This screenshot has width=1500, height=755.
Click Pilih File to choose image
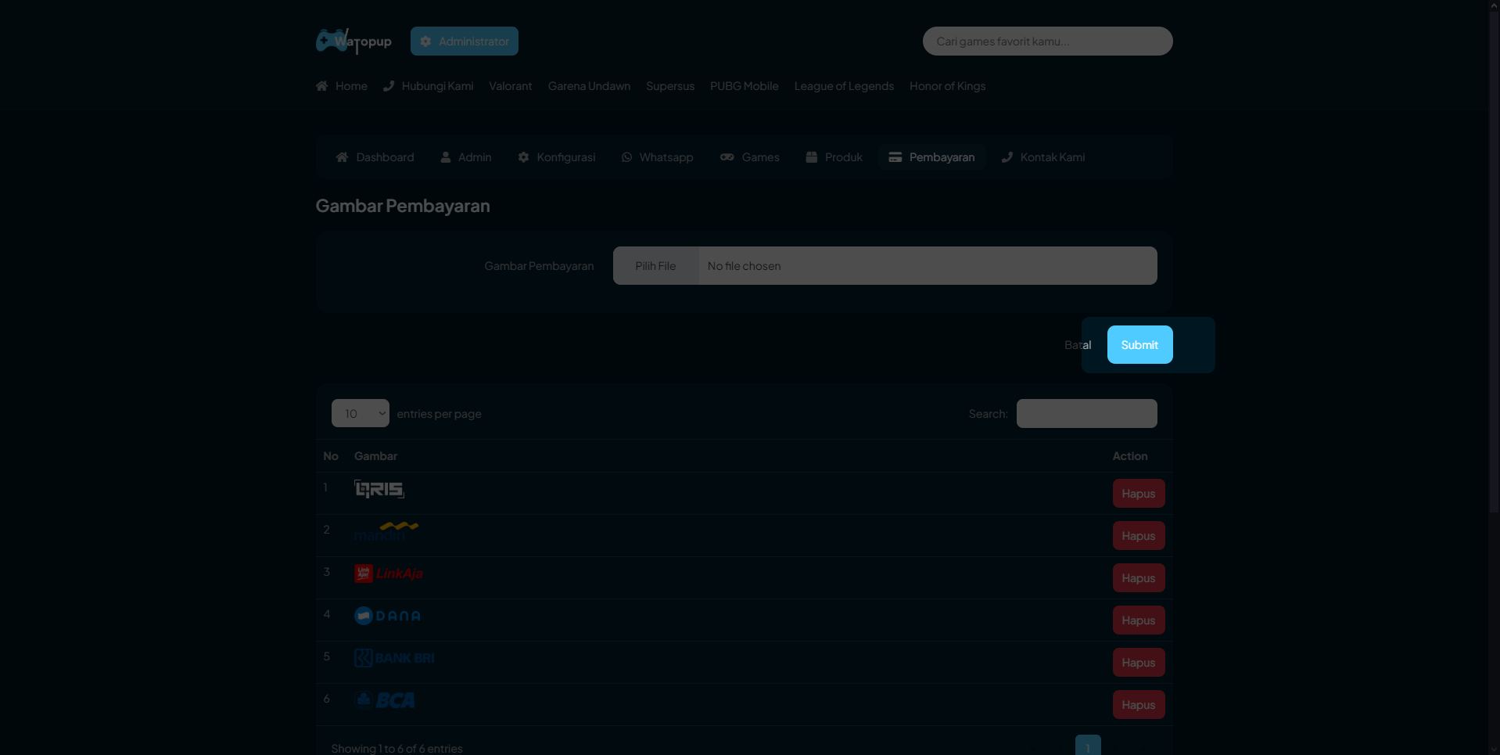[655, 266]
